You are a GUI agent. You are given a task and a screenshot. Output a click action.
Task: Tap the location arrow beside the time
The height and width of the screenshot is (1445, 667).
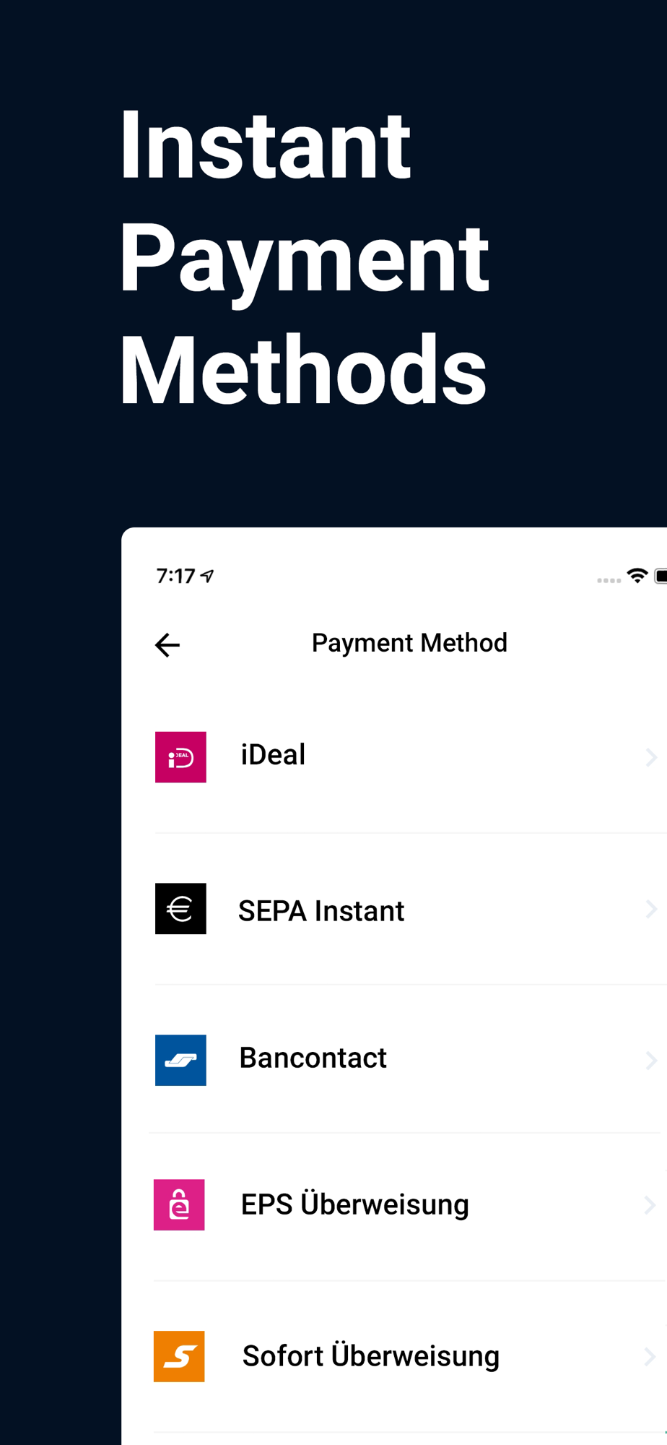[208, 576]
